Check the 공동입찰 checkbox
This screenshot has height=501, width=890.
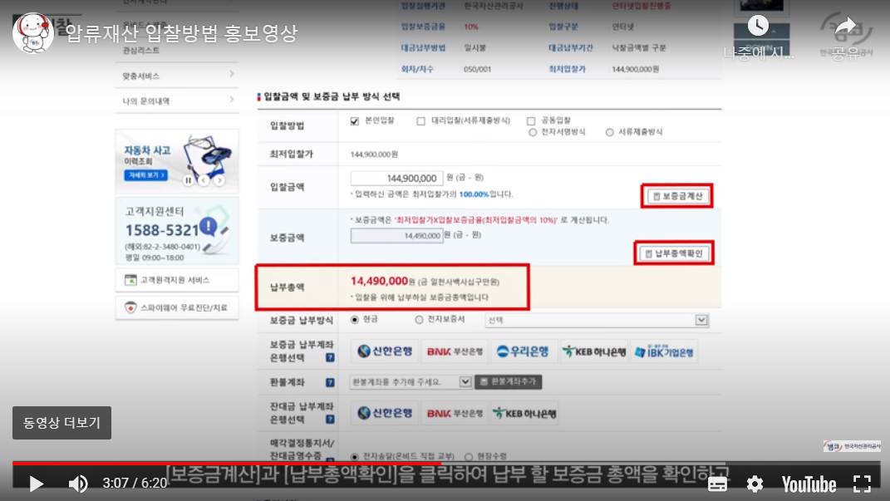tap(531, 120)
